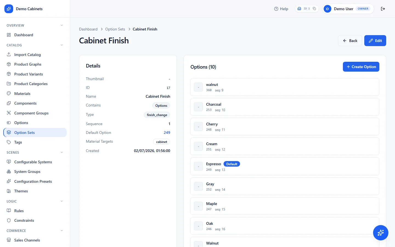395x247 pixels.
Task: Click the Themes swatch icon
Action: pos(9,191)
